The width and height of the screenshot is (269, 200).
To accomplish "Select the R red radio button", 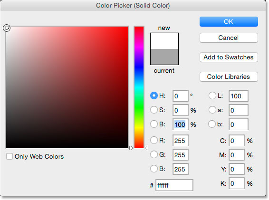I will 154,140.
